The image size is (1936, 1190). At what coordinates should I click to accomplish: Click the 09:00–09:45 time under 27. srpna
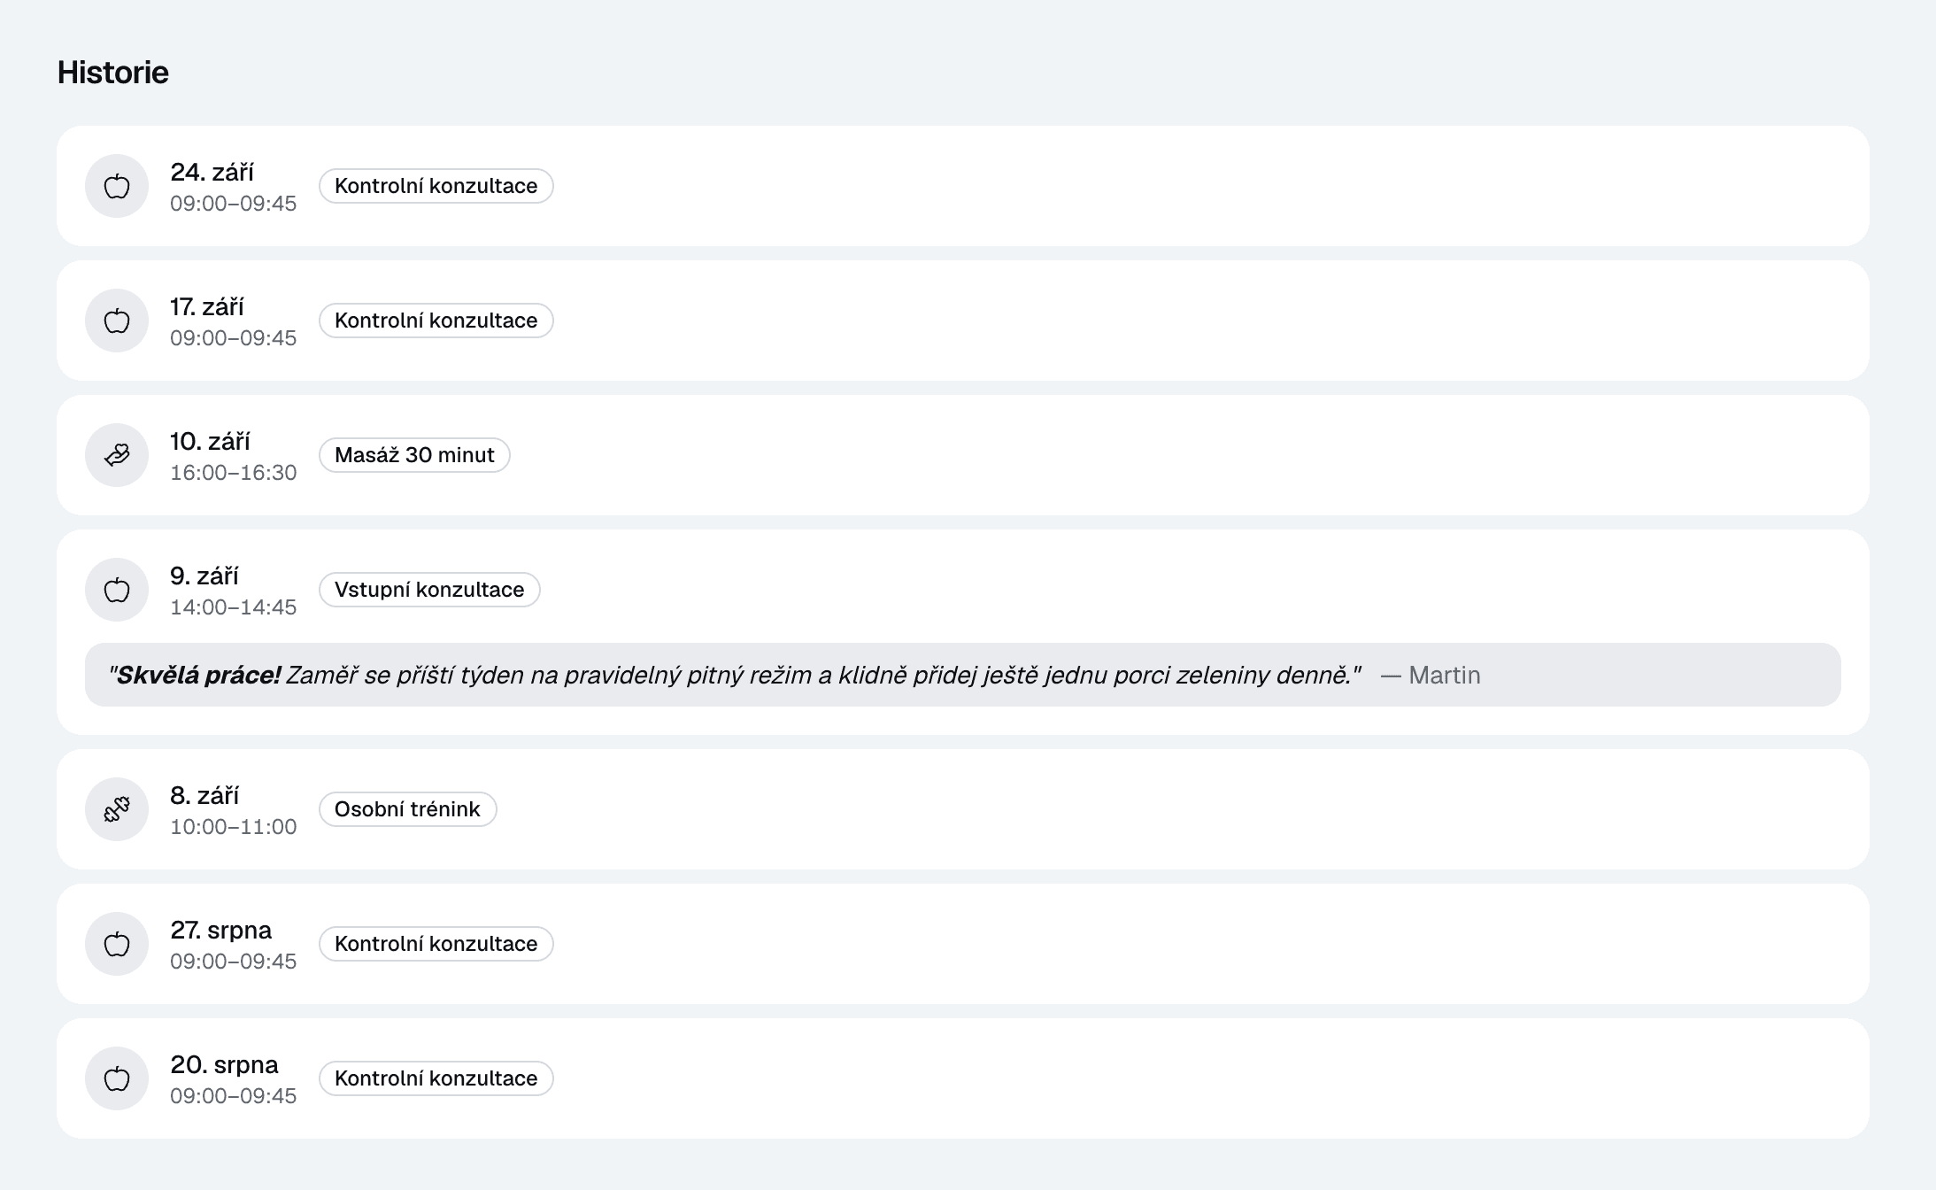click(x=234, y=962)
